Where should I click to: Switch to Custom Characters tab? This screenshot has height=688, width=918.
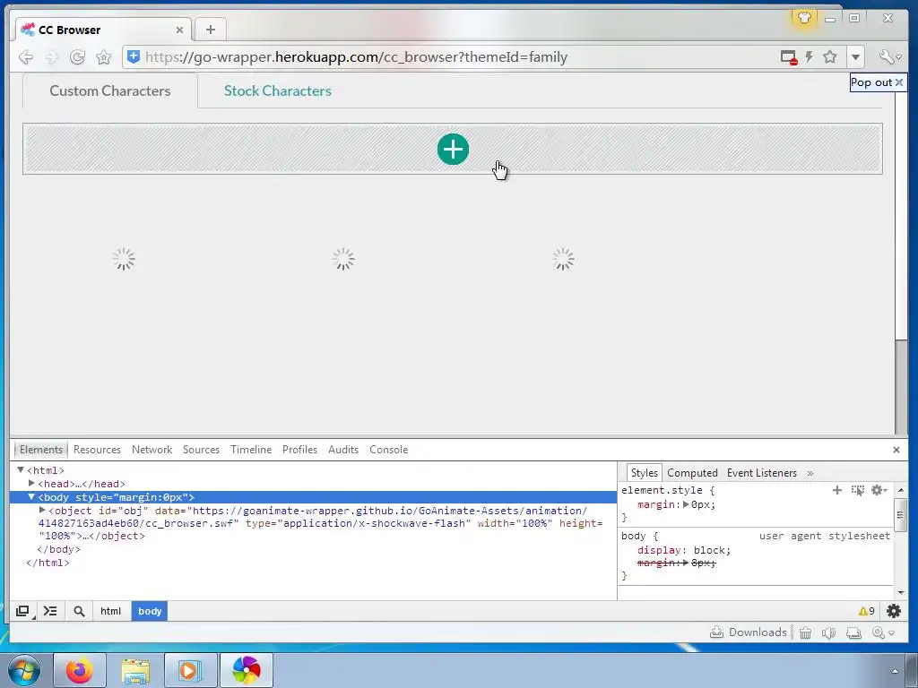click(x=110, y=90)
